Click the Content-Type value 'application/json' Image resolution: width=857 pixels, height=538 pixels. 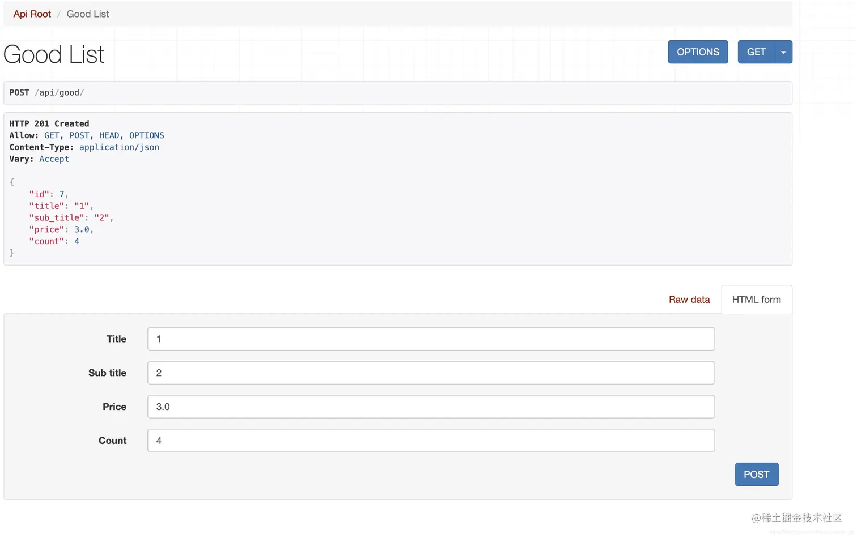(x=119, y=147)
